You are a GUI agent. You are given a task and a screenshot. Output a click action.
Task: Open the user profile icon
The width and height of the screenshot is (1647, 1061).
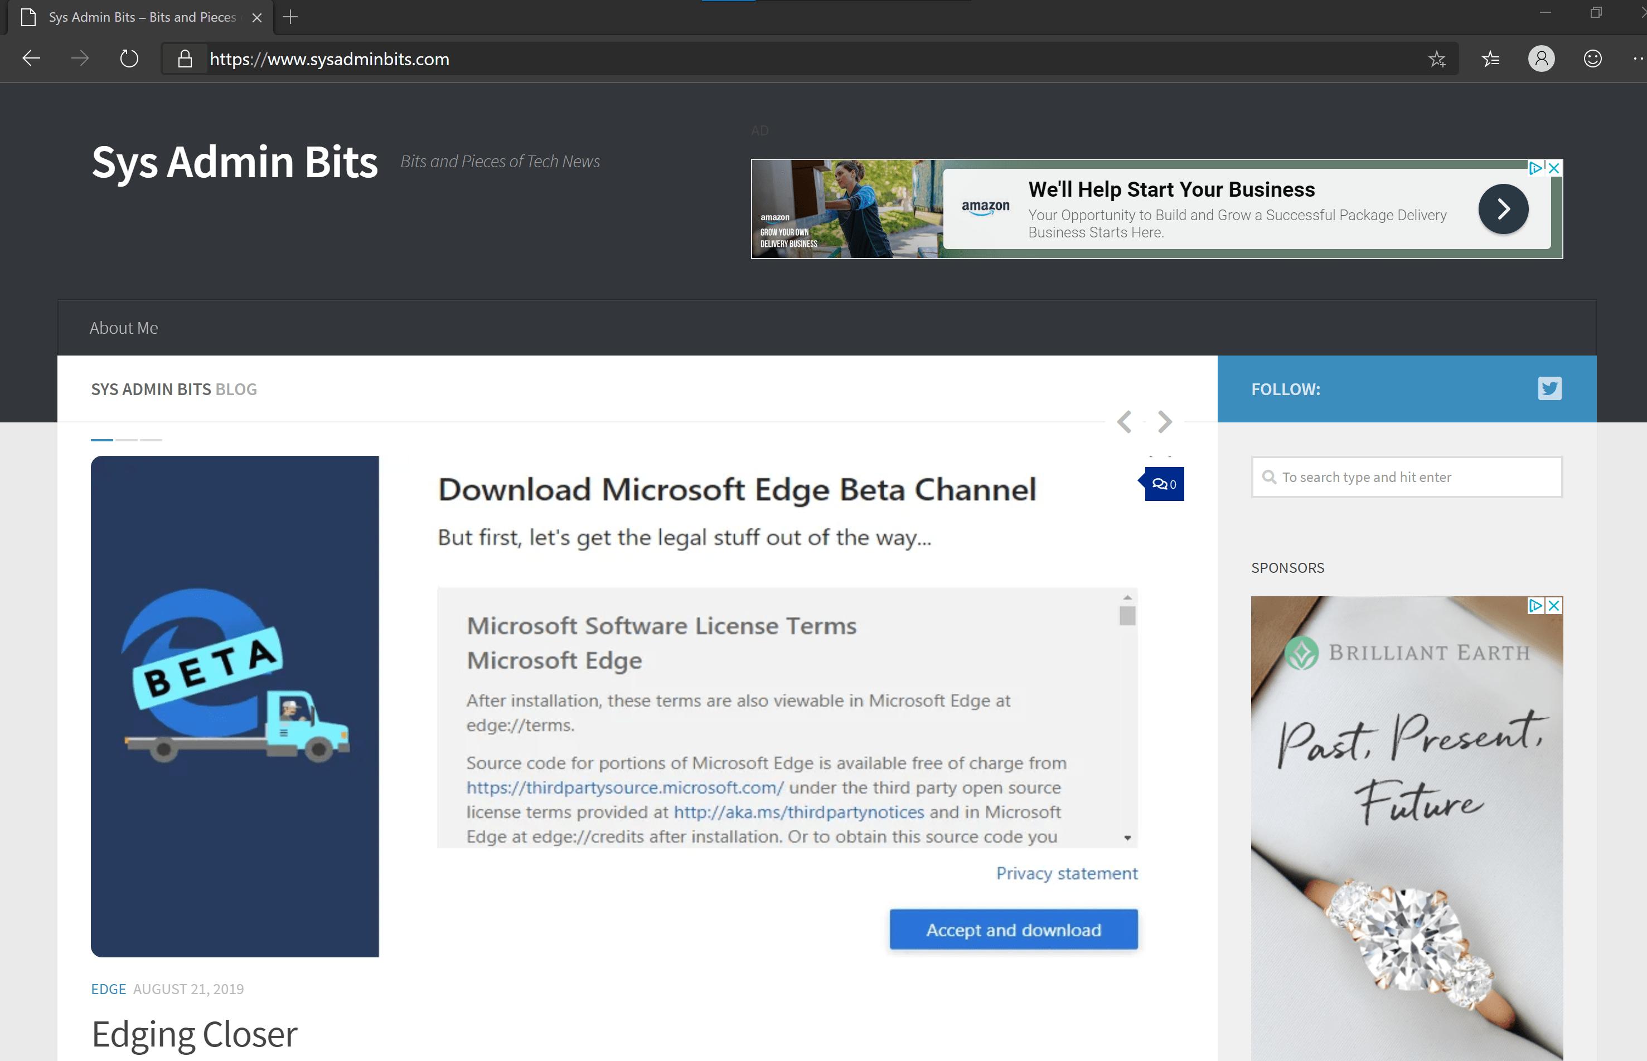[x=1541, y=59]
